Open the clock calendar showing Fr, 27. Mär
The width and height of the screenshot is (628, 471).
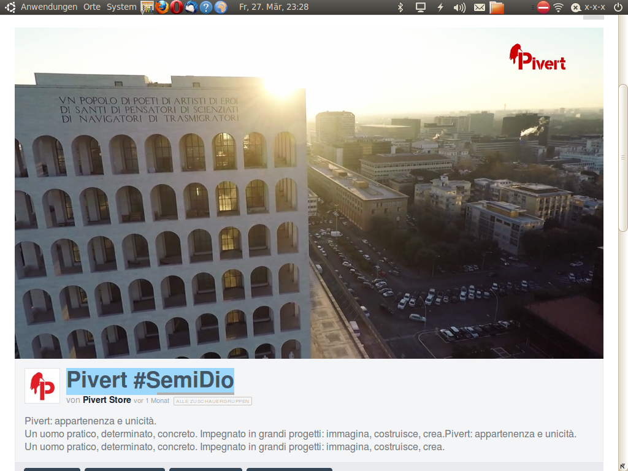click(274, 7)
